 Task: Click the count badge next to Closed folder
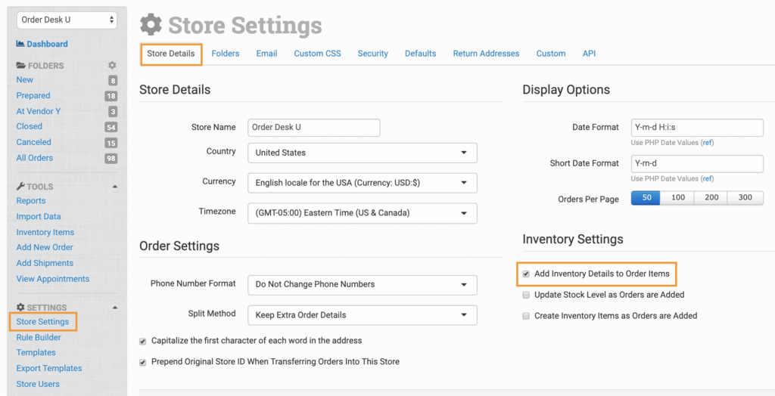pyautogui.click(x=111, y=127)
